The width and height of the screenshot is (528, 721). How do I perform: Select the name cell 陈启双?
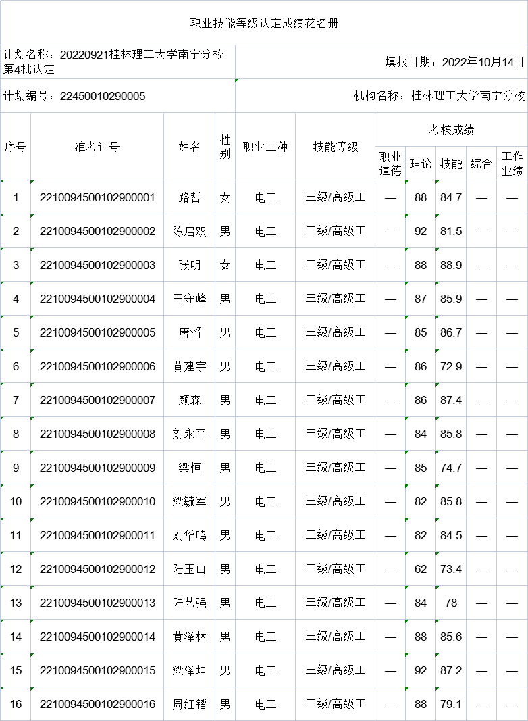coord(189,231)
